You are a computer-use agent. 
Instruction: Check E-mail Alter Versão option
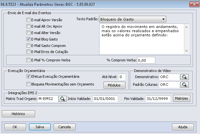28,33
